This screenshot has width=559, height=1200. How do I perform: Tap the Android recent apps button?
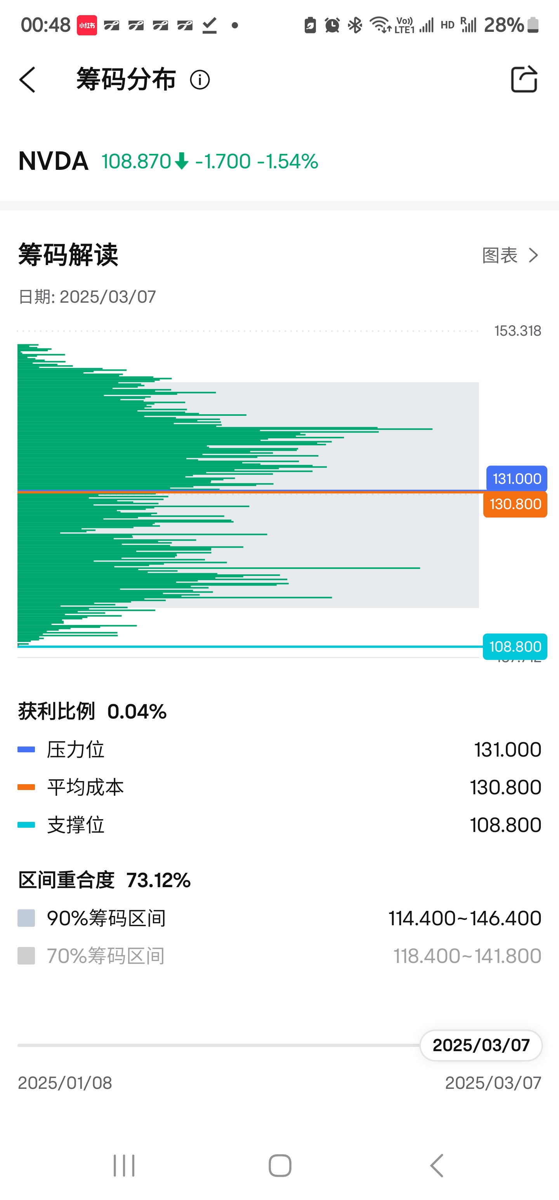coord(124,1165)
